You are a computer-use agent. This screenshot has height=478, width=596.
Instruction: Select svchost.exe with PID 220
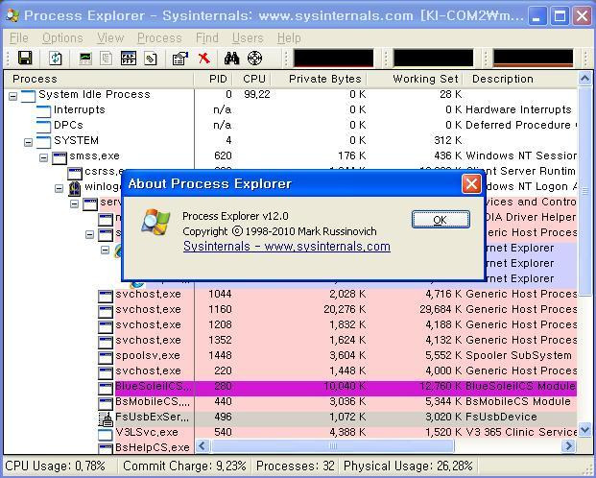(x=291, y=370)
